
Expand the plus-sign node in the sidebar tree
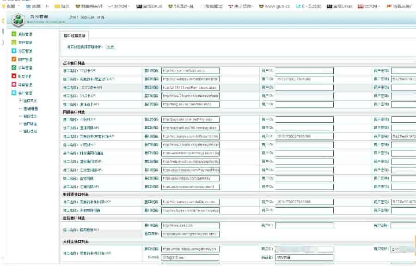(20, 100)
